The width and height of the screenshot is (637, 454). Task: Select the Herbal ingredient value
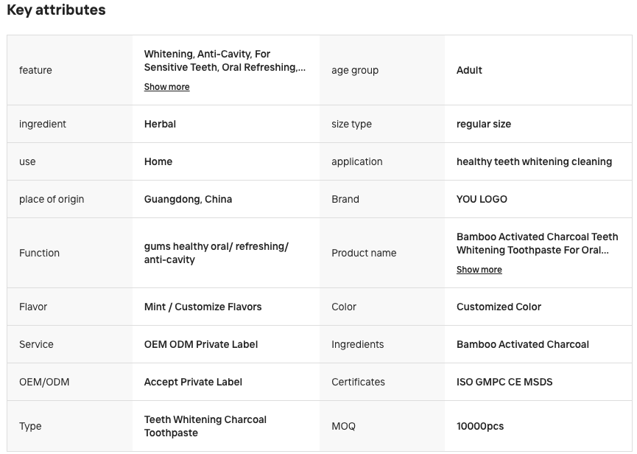coord(160,124)
